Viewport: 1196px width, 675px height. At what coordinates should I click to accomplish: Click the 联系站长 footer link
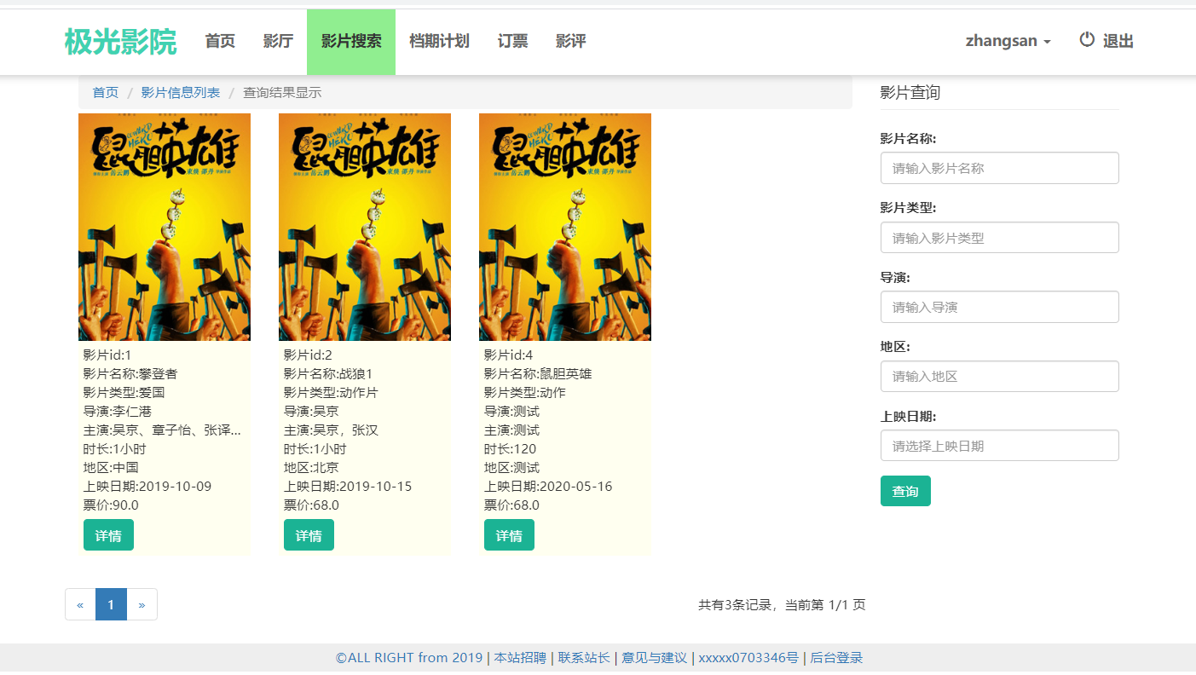coord(584,658)
